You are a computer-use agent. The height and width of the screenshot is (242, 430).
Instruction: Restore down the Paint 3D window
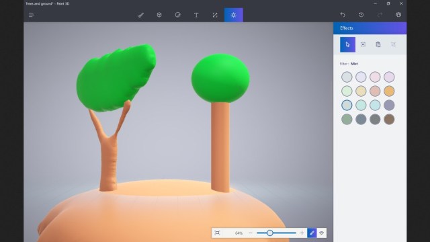(388, 3)
